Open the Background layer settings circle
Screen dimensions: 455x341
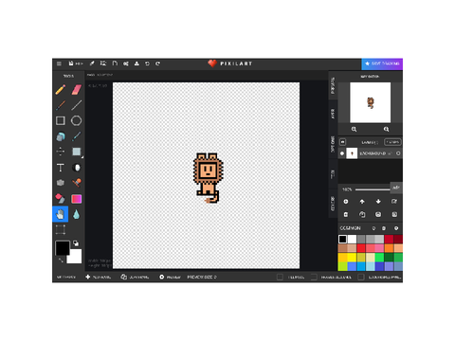398,153
